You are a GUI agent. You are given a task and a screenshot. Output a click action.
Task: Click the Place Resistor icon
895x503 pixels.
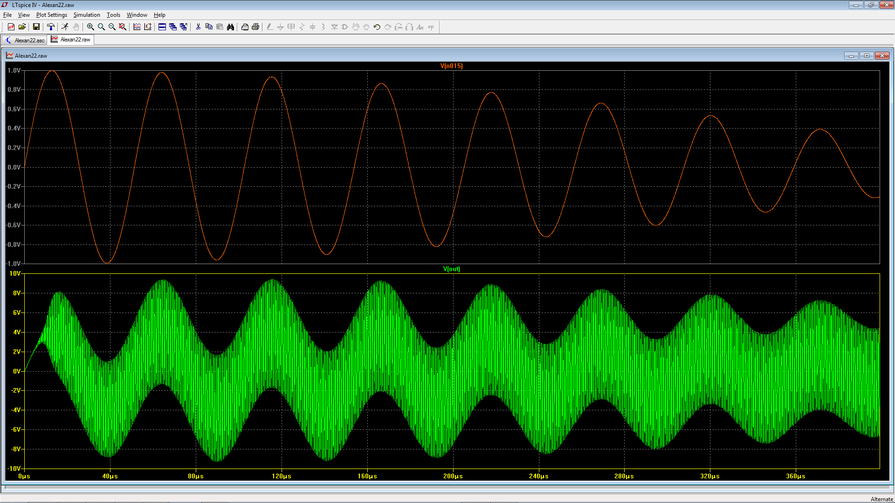pos(302,27)
